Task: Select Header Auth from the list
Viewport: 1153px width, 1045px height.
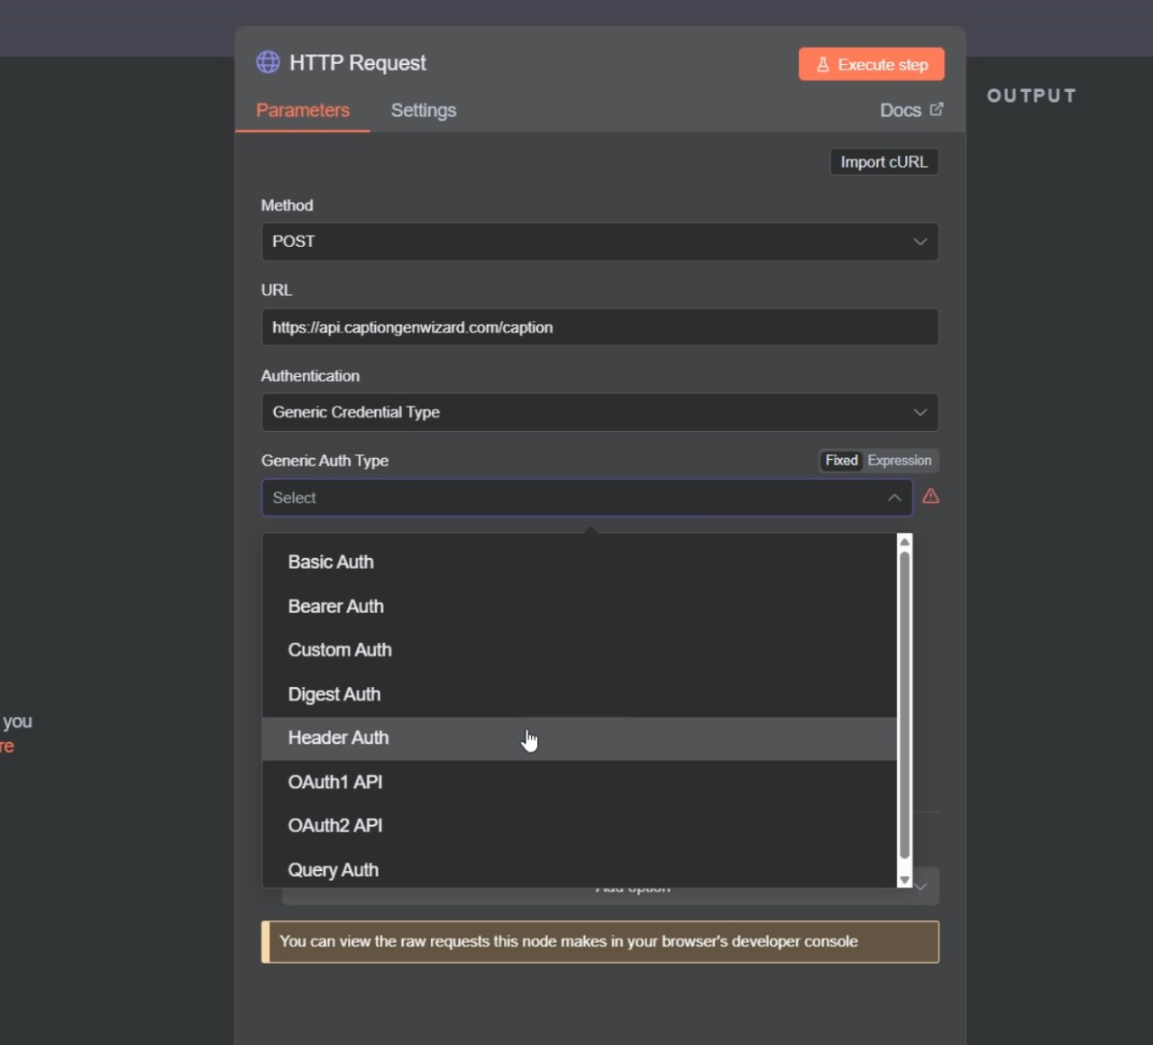Action: 338,738
